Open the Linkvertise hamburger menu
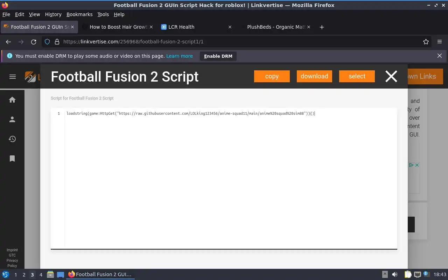The height and width of the screenshot is (280, 448). tap(13, 77)
